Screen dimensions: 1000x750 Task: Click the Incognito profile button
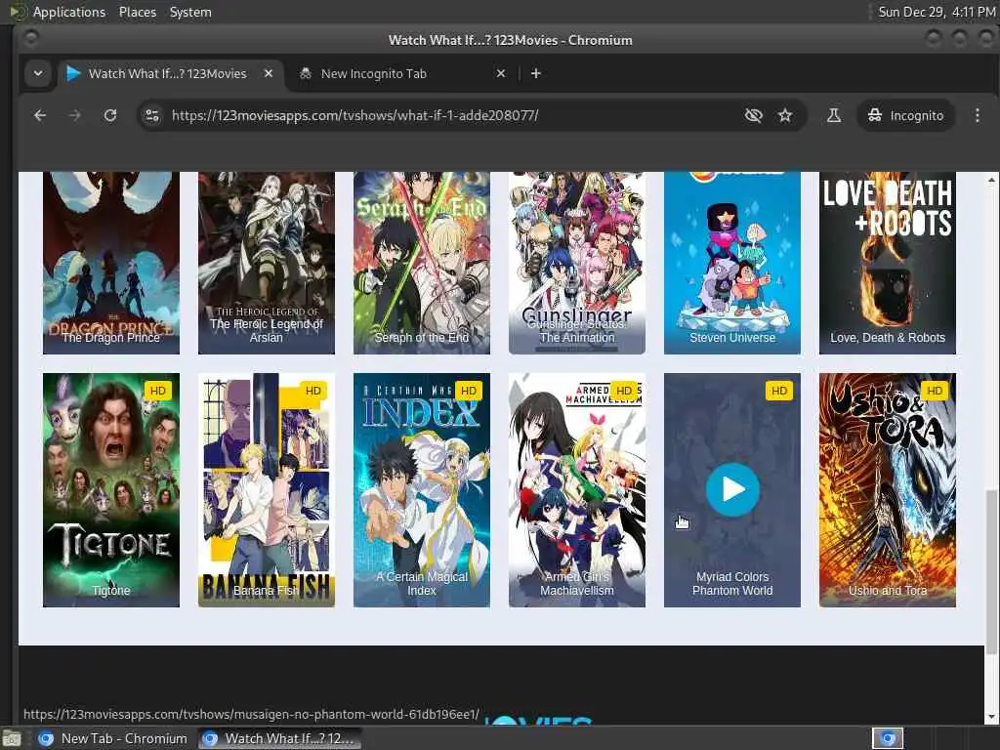[x=905, y=115]
